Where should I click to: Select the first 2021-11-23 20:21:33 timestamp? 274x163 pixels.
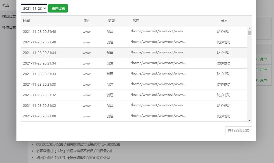coord(40,74)
